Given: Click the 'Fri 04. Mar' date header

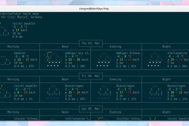Looking at the screenshot, I should click(91, 76).
